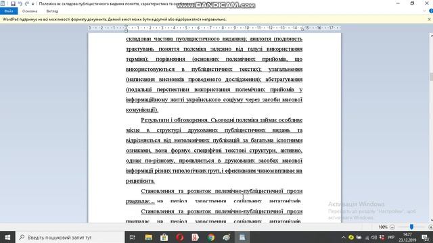Click the УКР input language indicator

tap(391, 237)
